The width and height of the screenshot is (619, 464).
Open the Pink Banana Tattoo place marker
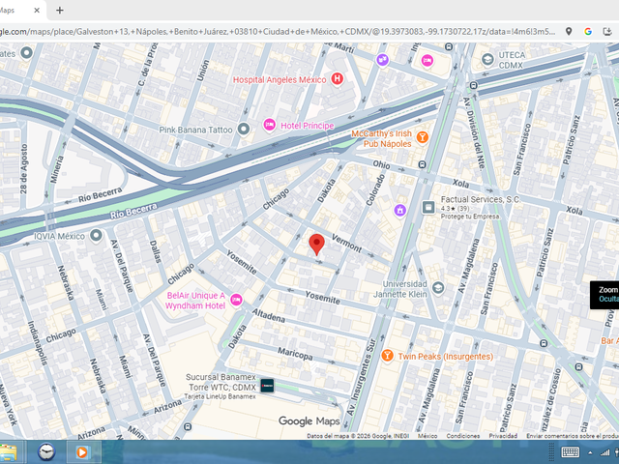click(x=244, y=129)
